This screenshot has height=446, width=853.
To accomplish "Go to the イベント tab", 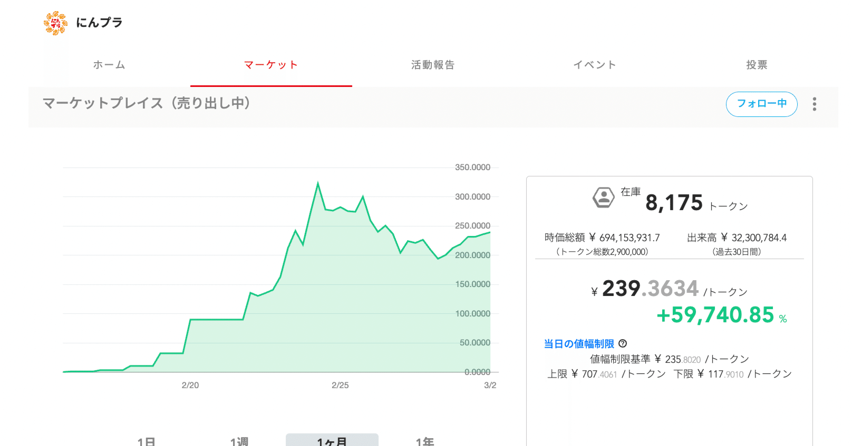I will [x=595, y=65].
